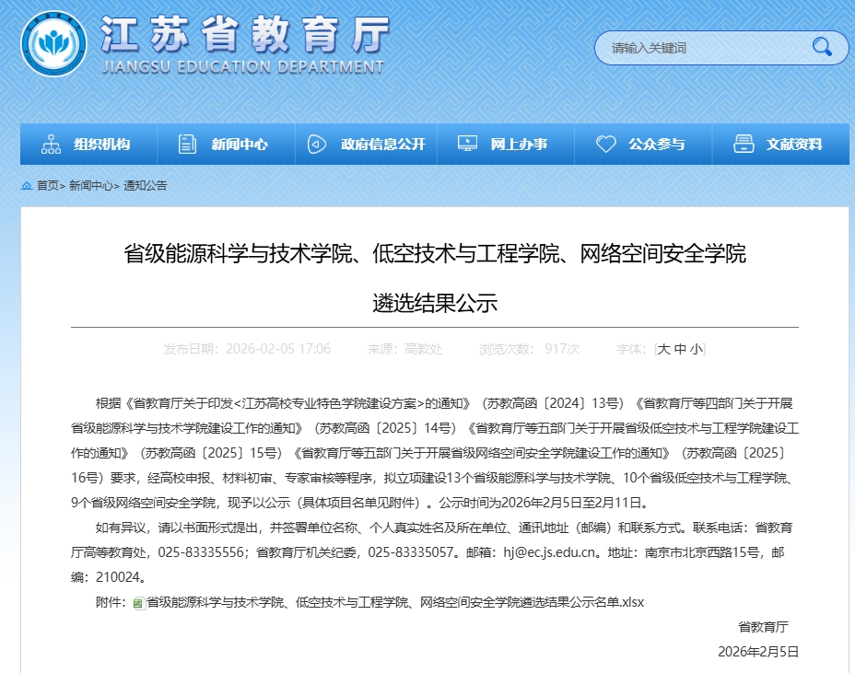Click the org-chart icon beside 组织机构
Image resolution: width=855 pixels, height=673 pixels.
pos(49,143)
